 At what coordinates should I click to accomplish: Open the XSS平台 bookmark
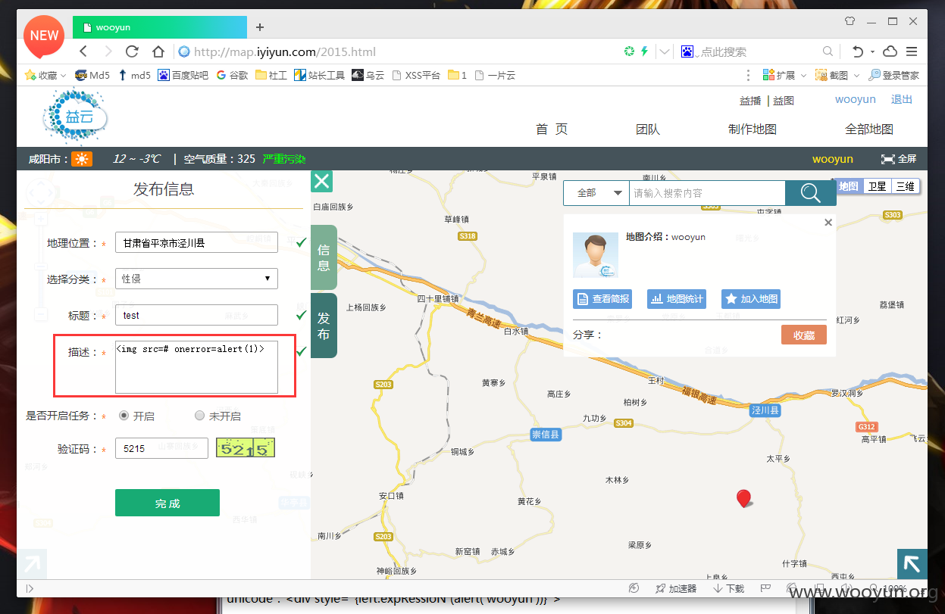[x=416, y=75]
